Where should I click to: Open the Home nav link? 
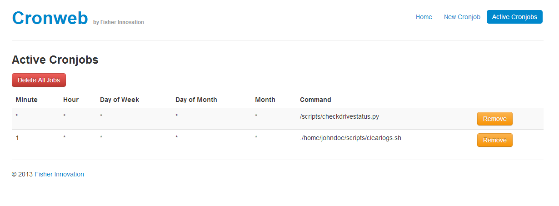(424, 17)
